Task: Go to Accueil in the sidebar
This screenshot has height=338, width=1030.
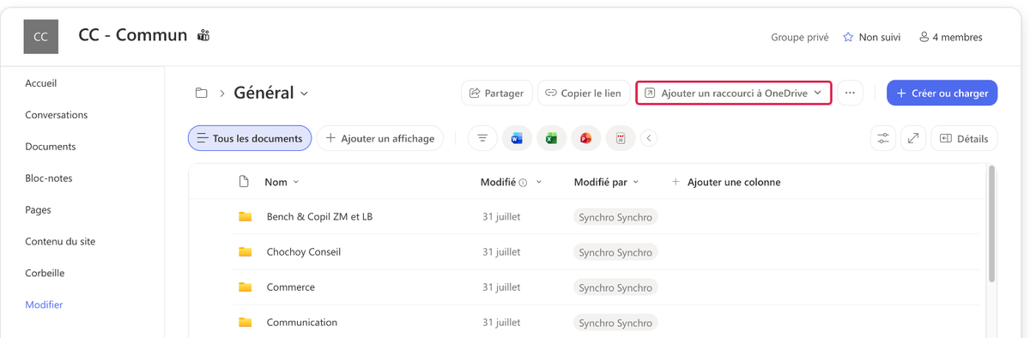Action: tap(41, 83)
